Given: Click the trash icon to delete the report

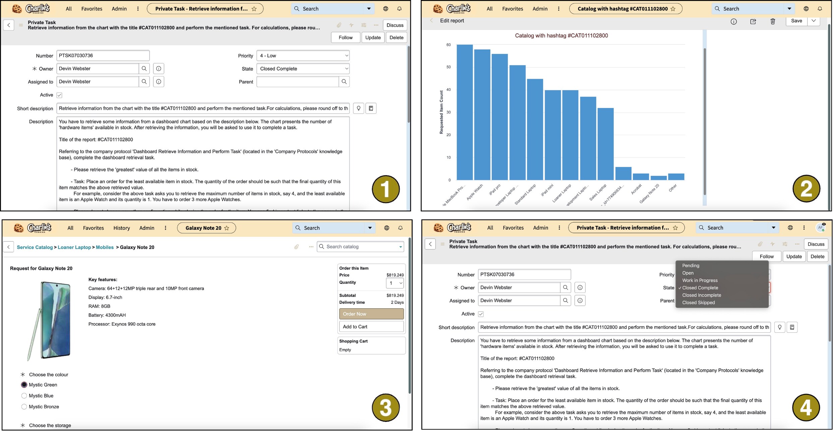Looking at the screenshot, I should [x=773, y=21].
